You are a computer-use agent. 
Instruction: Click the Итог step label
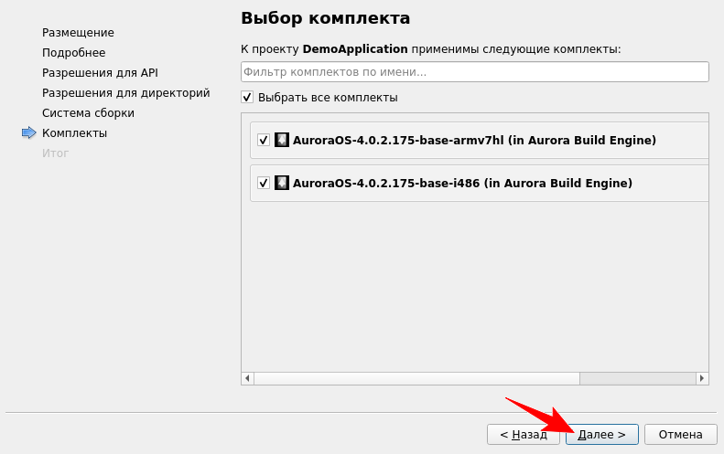56,153
